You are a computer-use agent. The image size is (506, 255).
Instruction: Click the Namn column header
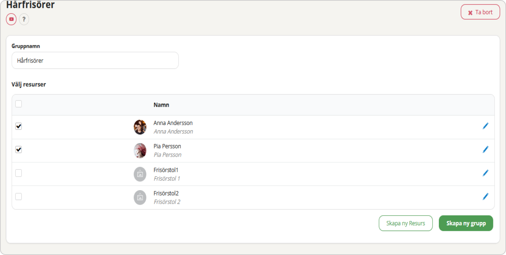click(161, 105)
